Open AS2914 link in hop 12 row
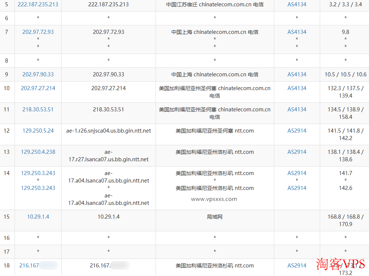 click(x=297, y=131)
